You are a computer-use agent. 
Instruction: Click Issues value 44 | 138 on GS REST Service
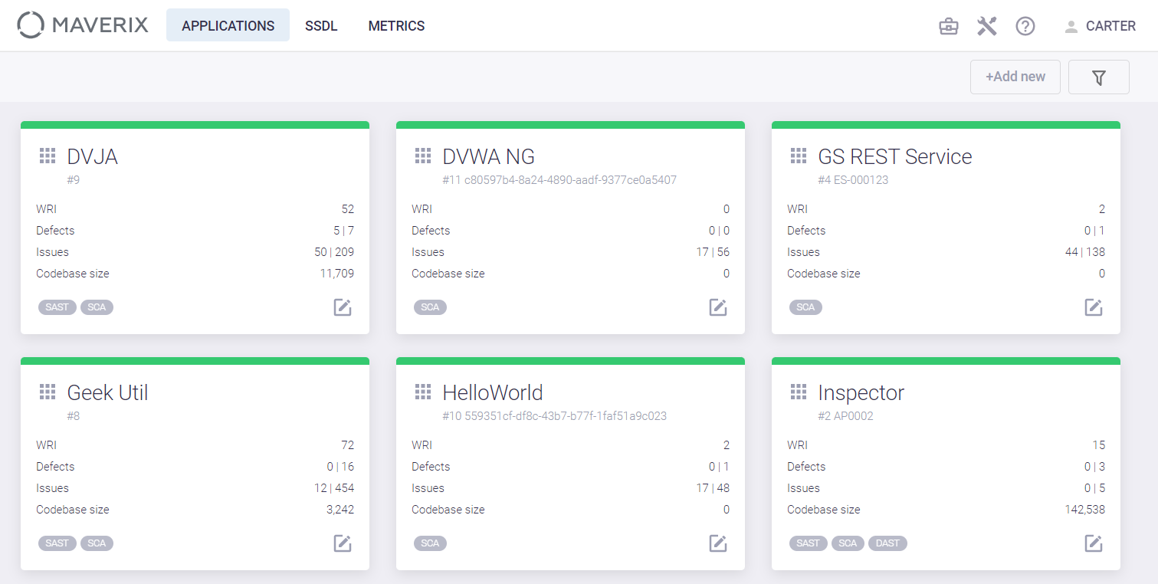point(1085,252)
